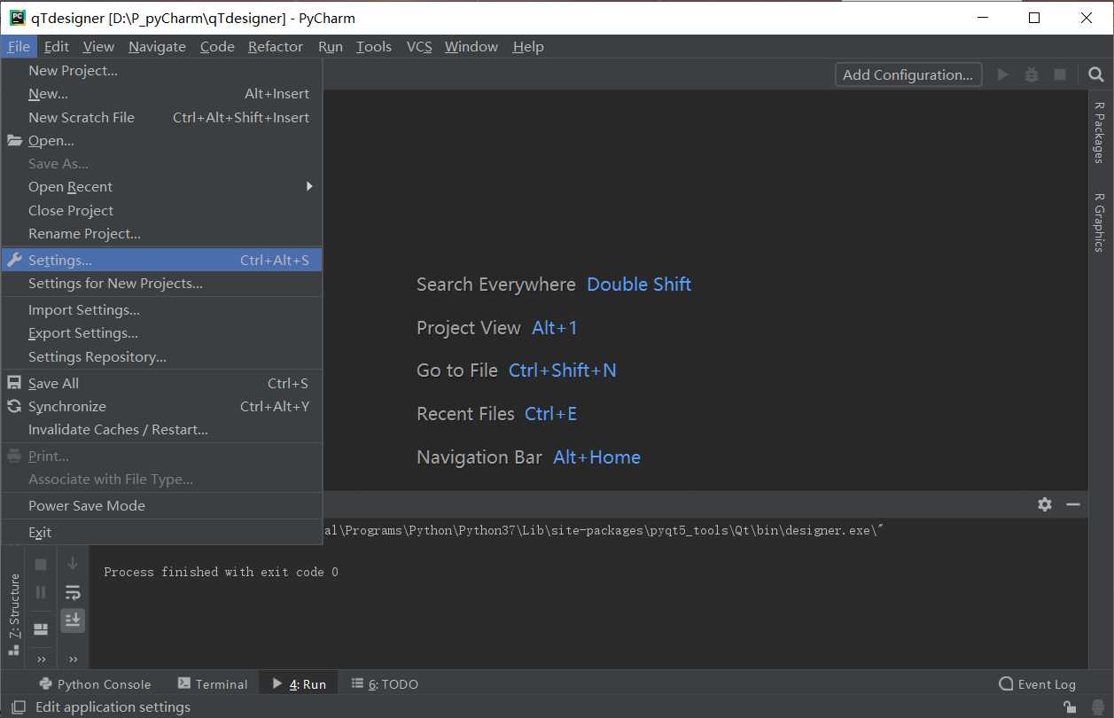Open the Help menu
The height and width of the screenshot is (718, 1114).
click(x=528, y=46)
